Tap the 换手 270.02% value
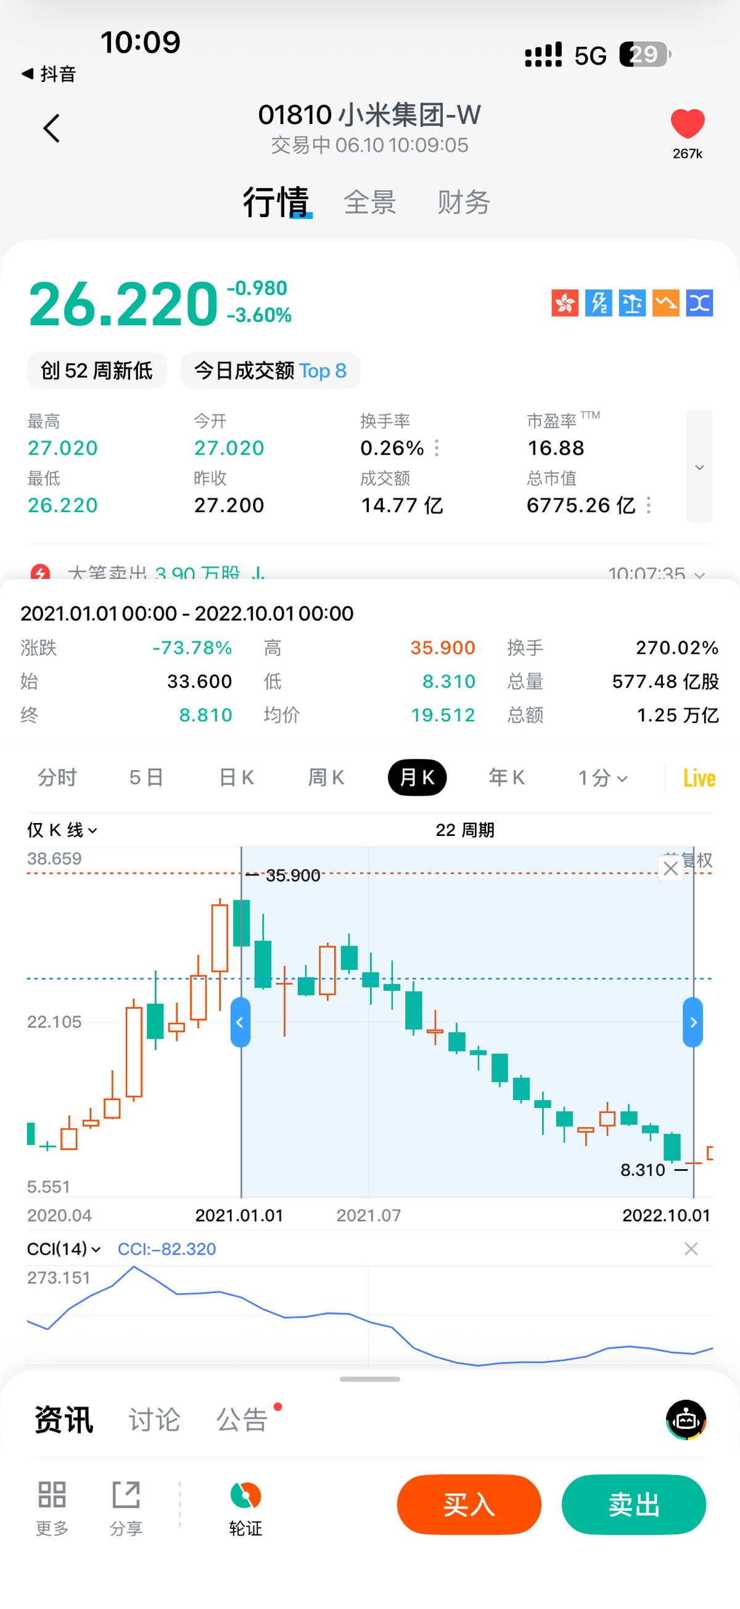Viewport: 740px width, 1609px height. pyautogui.click(x=677, y=648)
